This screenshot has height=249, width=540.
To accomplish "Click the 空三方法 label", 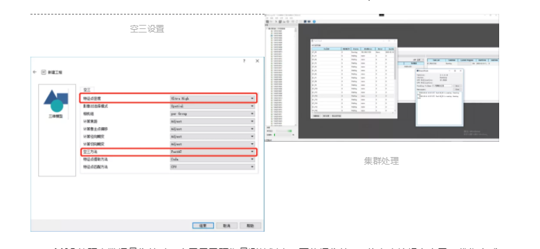I will click(x=90, y=151).
